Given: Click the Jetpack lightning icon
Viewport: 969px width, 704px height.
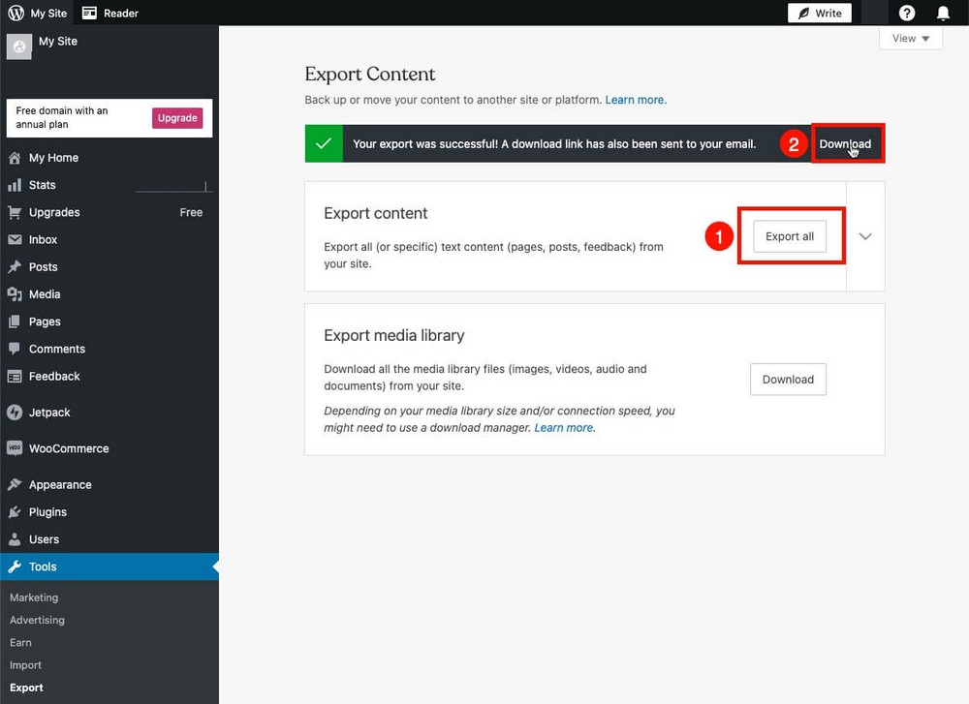Looking at the screenshot, I should coord(15,412).
